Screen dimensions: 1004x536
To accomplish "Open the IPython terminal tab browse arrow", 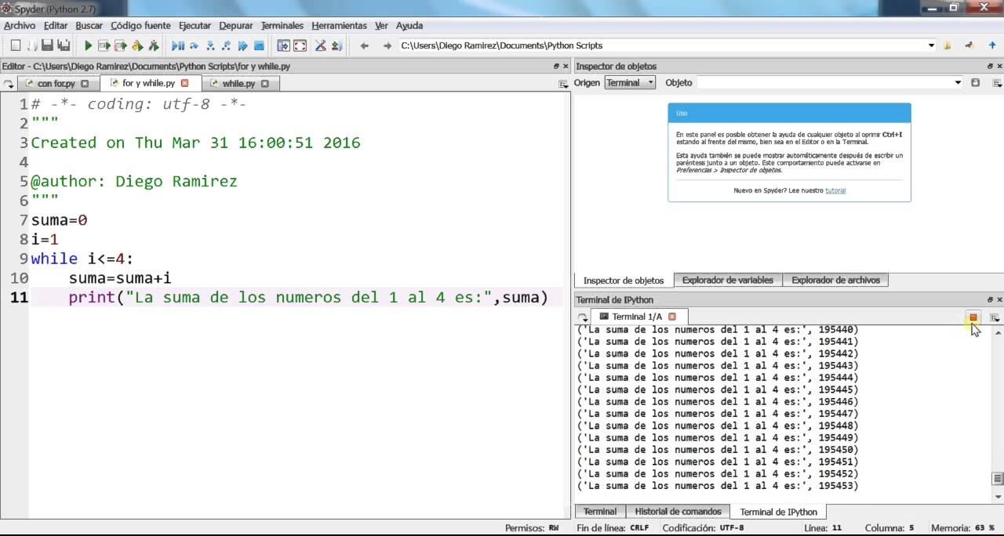I will pyautogui.click(x=583, y=317).
